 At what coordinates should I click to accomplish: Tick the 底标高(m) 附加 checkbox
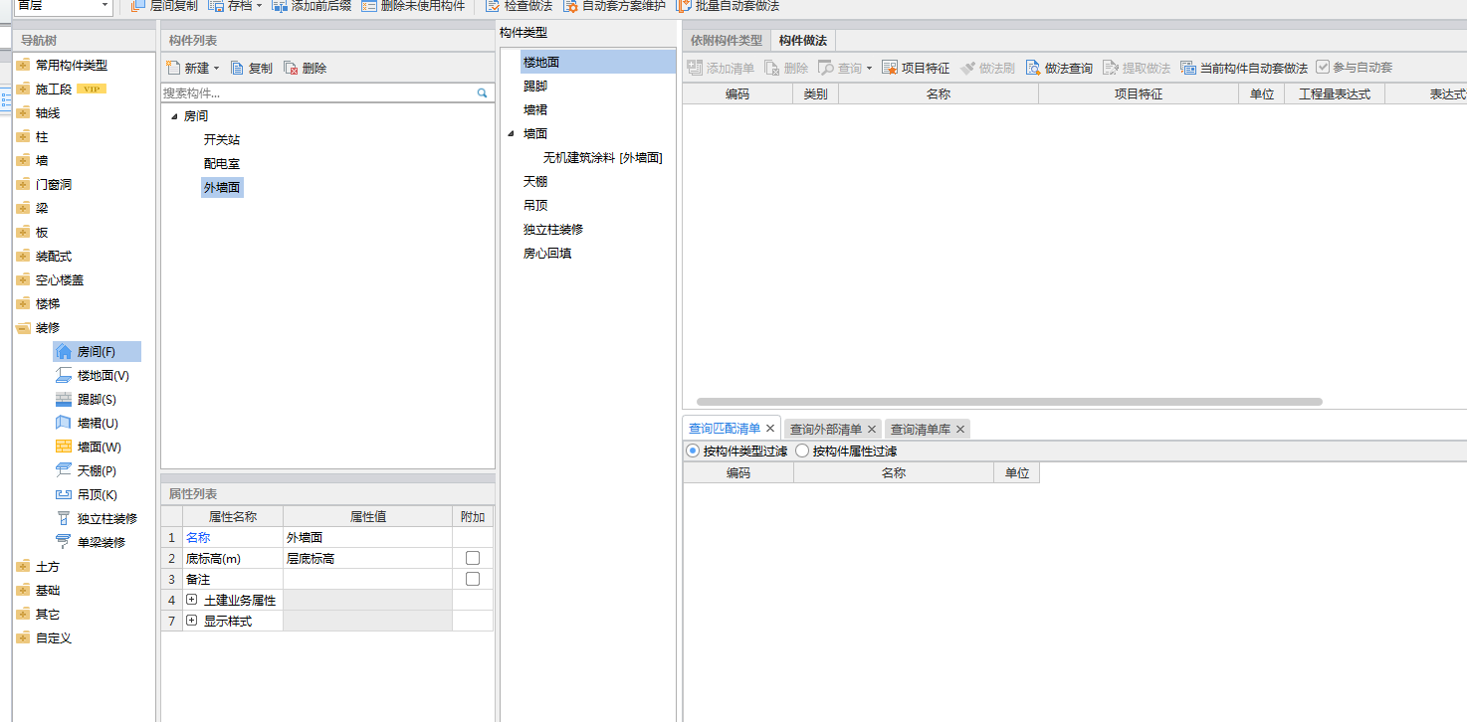473,558
